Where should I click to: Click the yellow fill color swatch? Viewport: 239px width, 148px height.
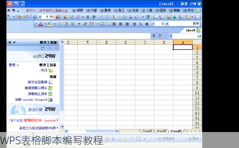(x=50, y=24)
